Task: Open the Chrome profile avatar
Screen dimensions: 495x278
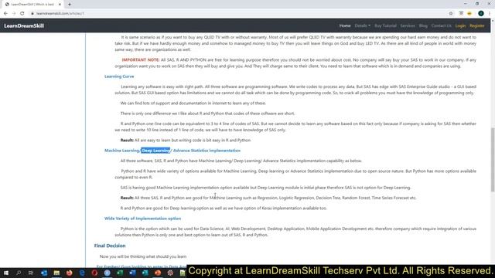Action: tap(481, 13)
